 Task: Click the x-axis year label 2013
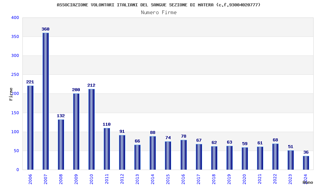click(x=138, y=179)
